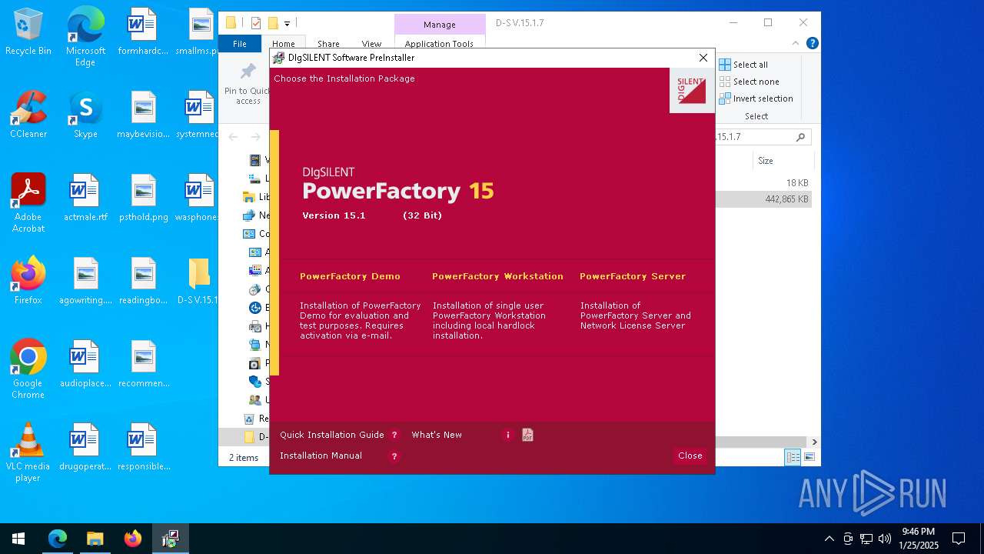This screenshot has height=554, width=984.
Task: Click the search magnifier icon in Explorer
Action: (x=800, y=137)
